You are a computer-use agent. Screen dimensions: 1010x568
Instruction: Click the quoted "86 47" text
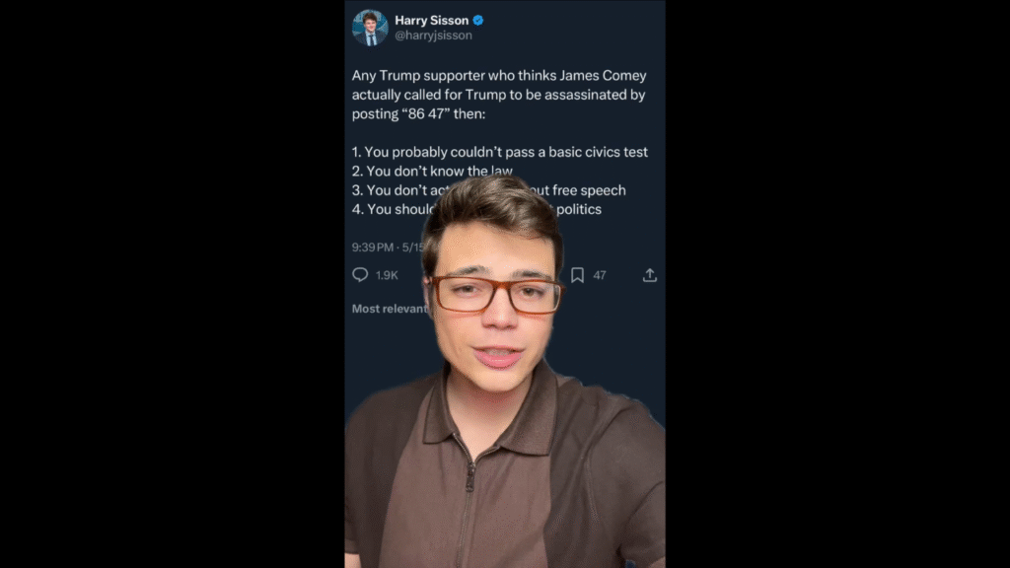point(425,114)
